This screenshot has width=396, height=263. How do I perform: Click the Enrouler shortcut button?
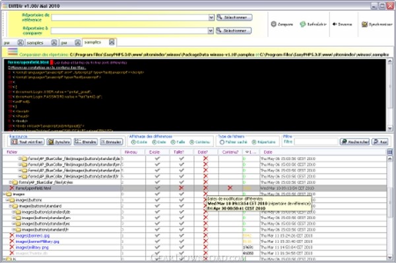(112, 142)
